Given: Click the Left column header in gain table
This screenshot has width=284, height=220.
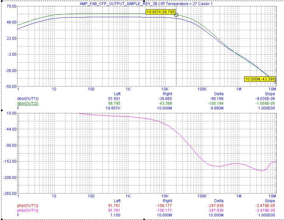Looking at the screenshot, I should 117,94.
